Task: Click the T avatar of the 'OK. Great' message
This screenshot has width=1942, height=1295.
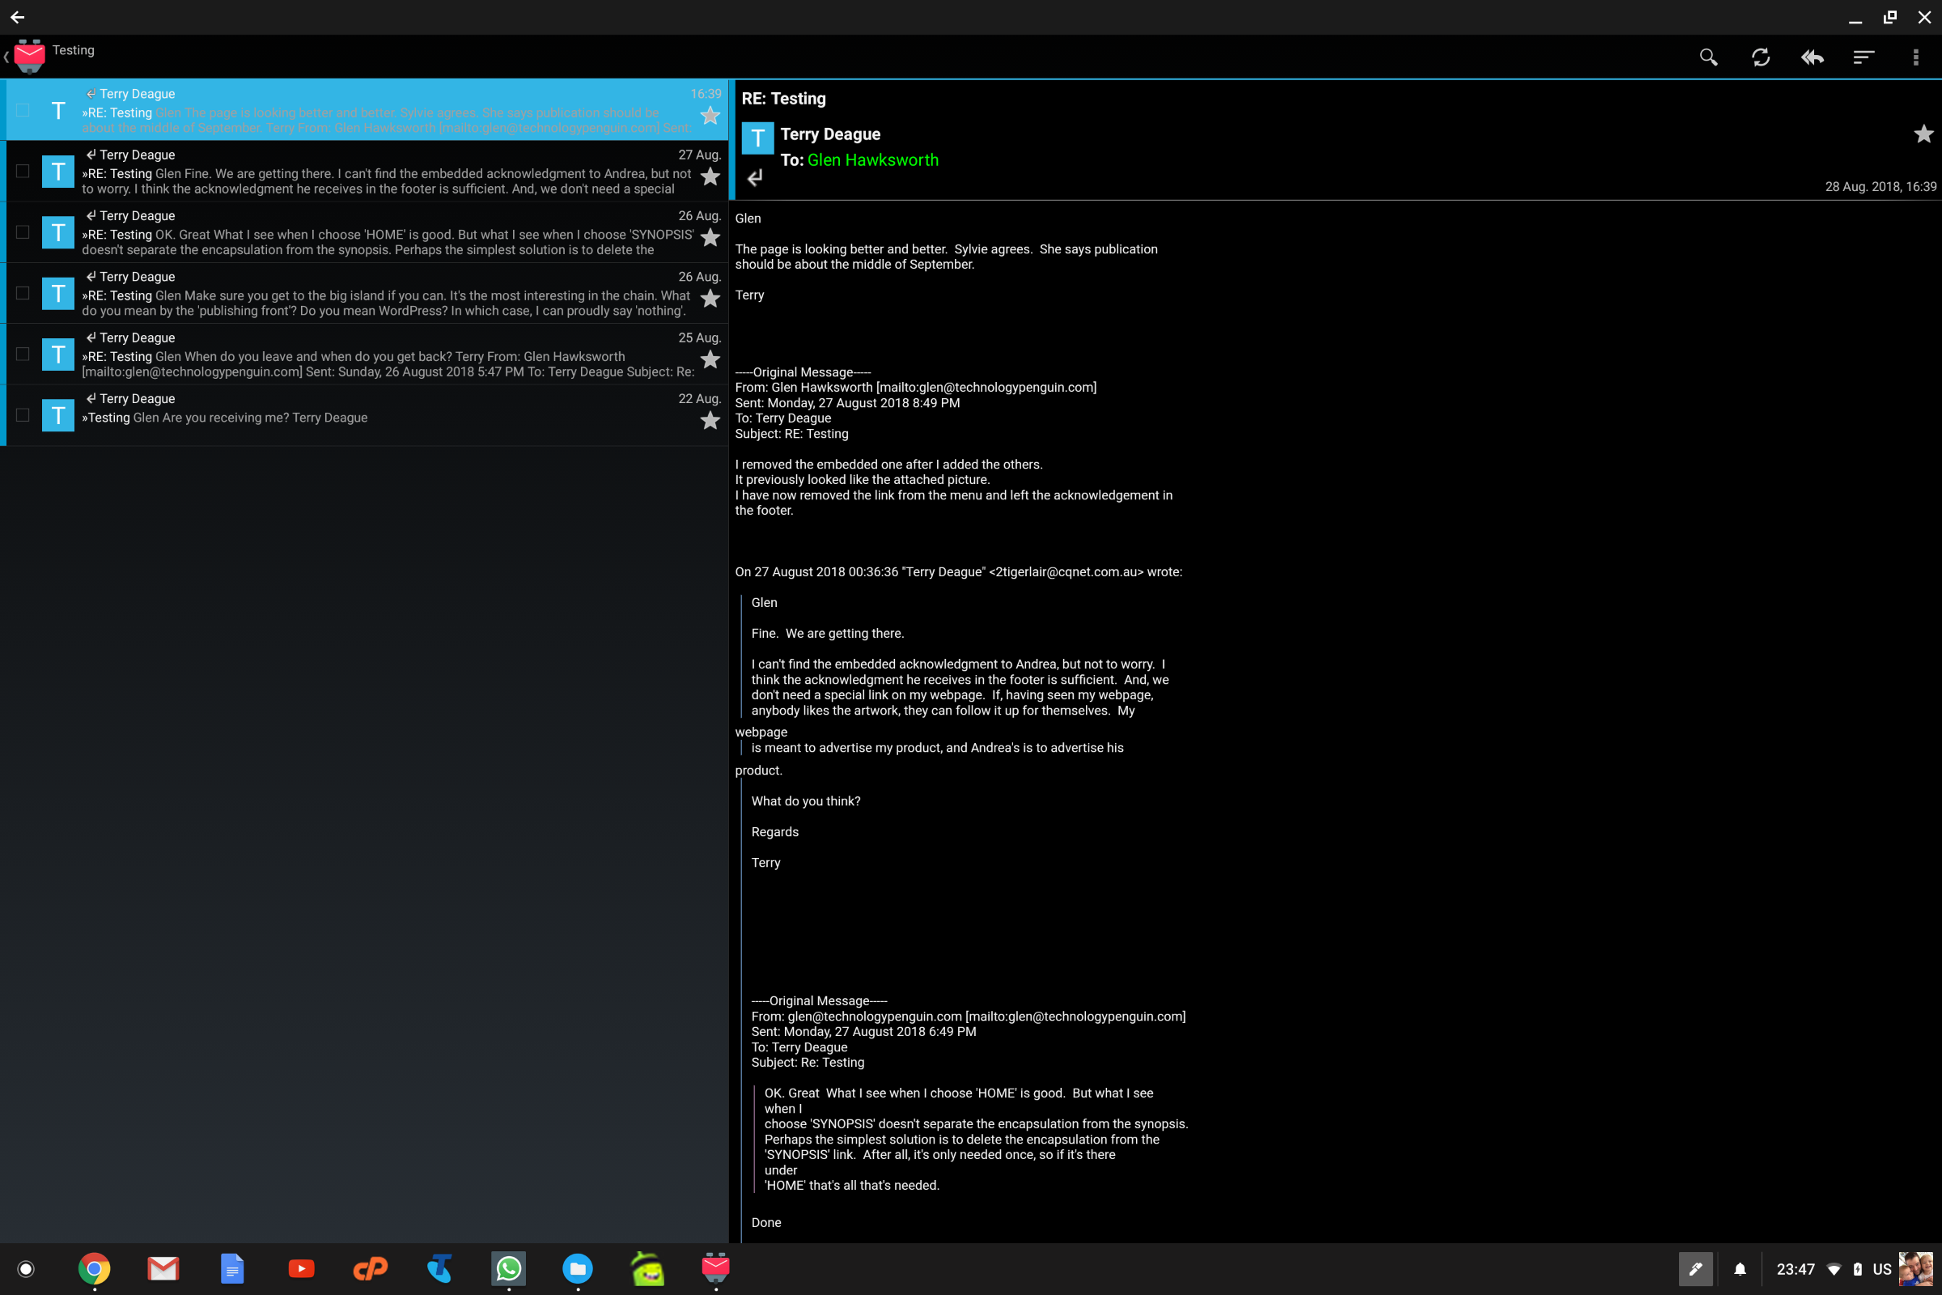Action: [57, 233]
